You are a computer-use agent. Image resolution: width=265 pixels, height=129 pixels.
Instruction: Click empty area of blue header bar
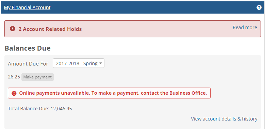152,7
